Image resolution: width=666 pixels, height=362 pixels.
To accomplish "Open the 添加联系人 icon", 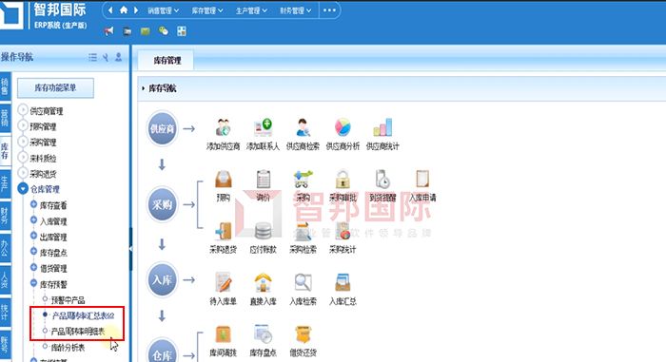I will [263, 127].
